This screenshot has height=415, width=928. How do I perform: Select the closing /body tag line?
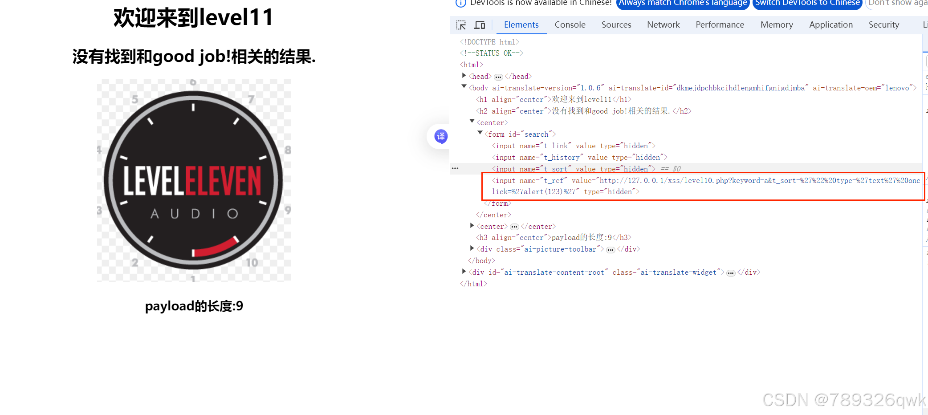481,260
